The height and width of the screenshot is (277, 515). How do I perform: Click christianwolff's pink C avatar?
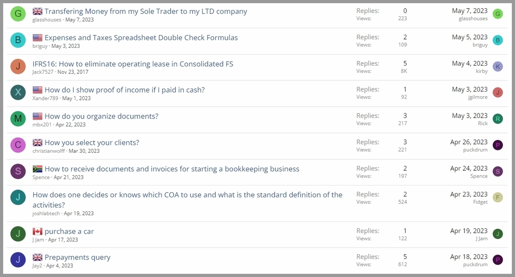[x=18, y=145]
